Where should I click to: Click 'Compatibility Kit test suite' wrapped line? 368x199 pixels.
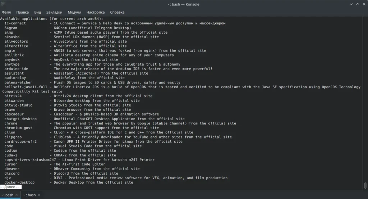click(32, 91)
